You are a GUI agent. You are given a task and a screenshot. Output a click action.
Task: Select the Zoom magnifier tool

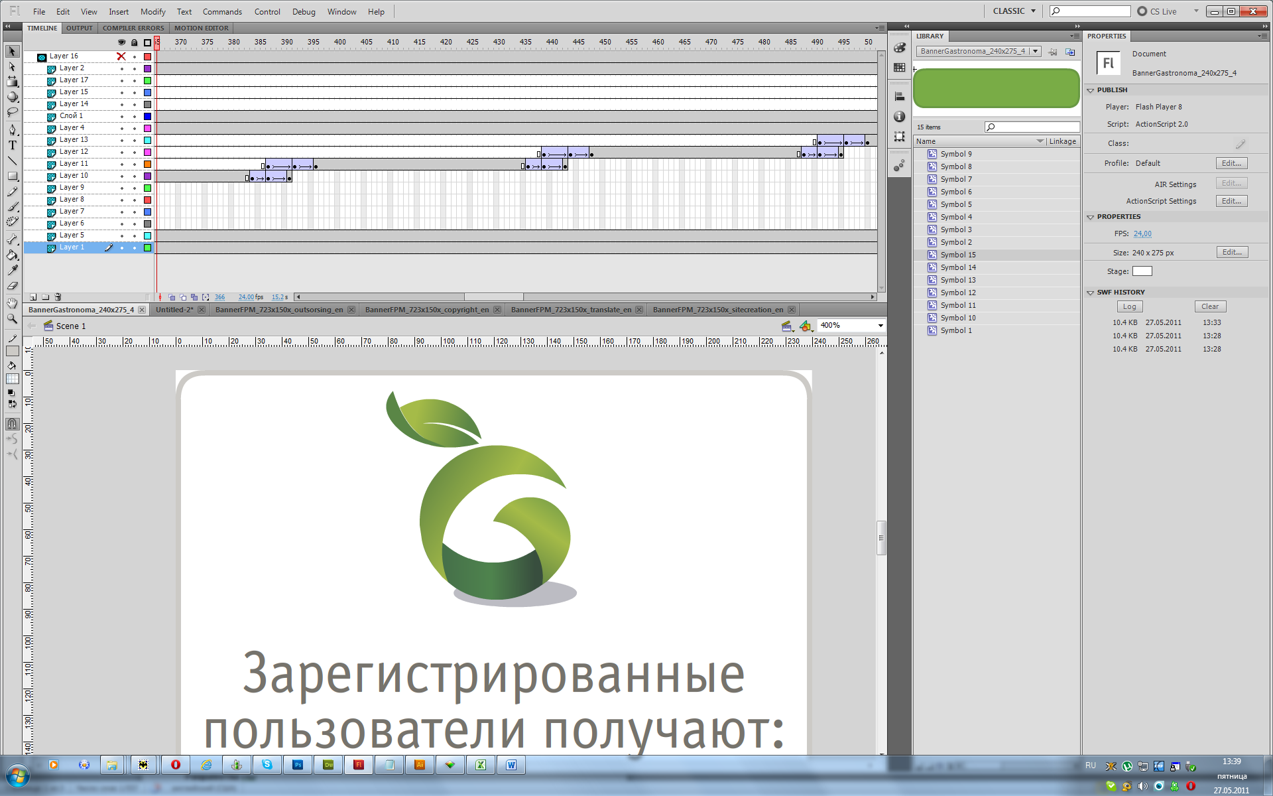point(12,319)
